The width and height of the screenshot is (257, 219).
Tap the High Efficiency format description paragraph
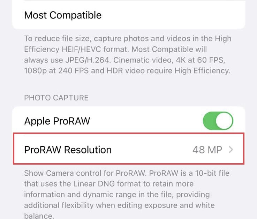pyautogui.click(x=128, y=55)
